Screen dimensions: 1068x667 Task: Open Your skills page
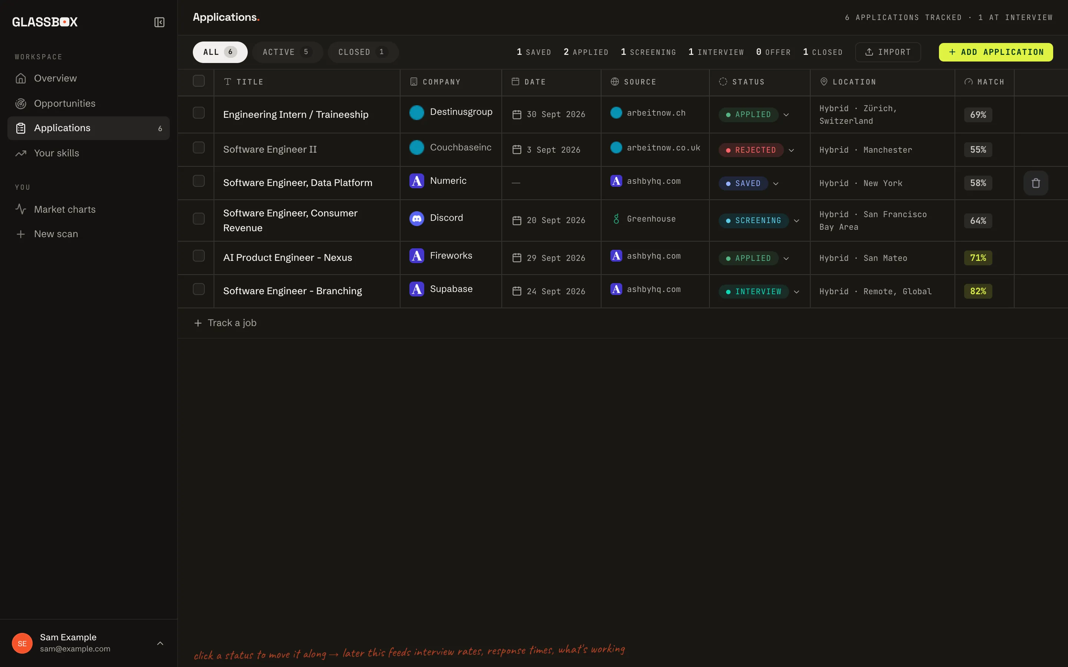tap(88, 153)
